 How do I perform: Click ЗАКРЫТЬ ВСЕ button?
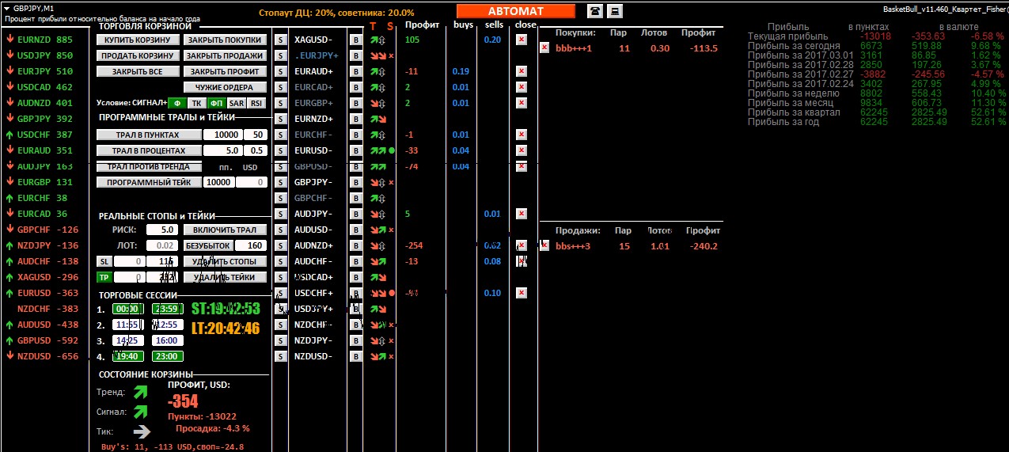click(x=138, y=71)
